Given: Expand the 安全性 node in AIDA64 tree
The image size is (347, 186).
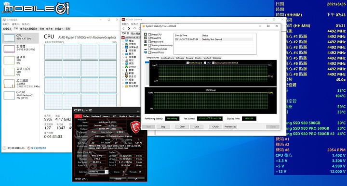Looking at the screenshot, I should (x=123, y=76).
